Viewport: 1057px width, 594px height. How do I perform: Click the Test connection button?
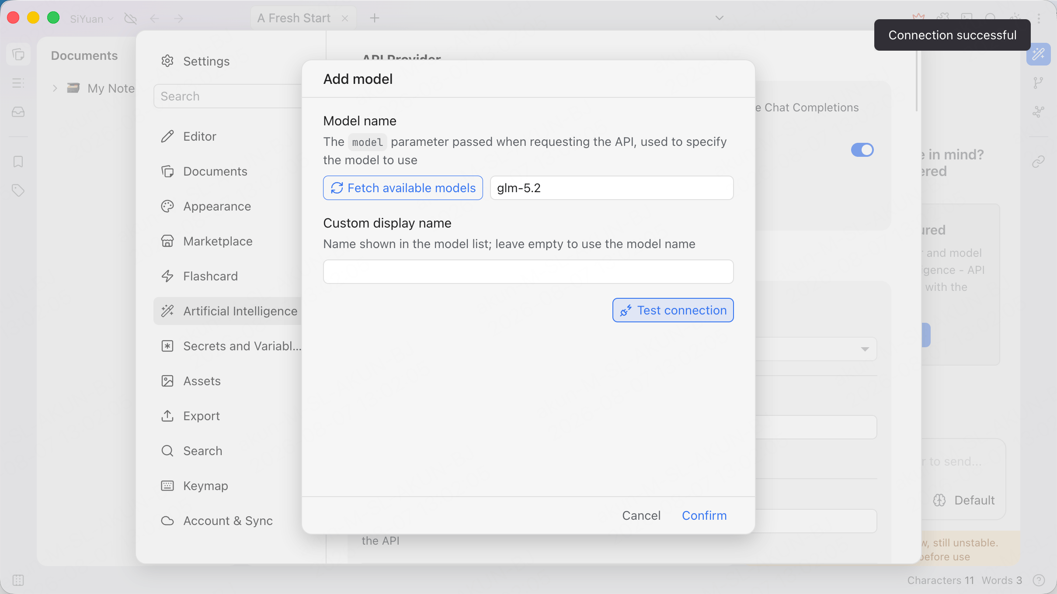(673, 310)
